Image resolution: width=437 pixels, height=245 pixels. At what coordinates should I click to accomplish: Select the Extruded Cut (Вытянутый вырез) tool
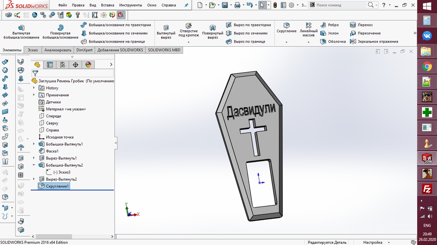click(166, 28)
